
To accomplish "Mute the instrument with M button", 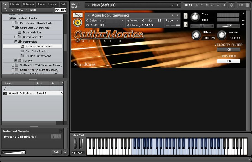I will [186, 25].
